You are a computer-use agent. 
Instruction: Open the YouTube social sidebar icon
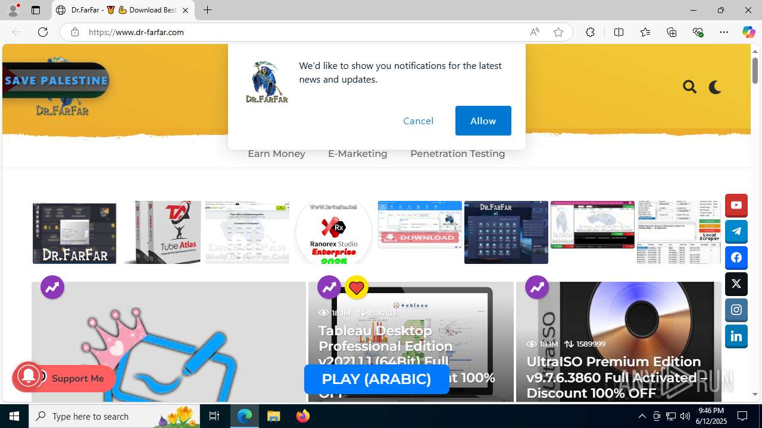coord(736,206)
